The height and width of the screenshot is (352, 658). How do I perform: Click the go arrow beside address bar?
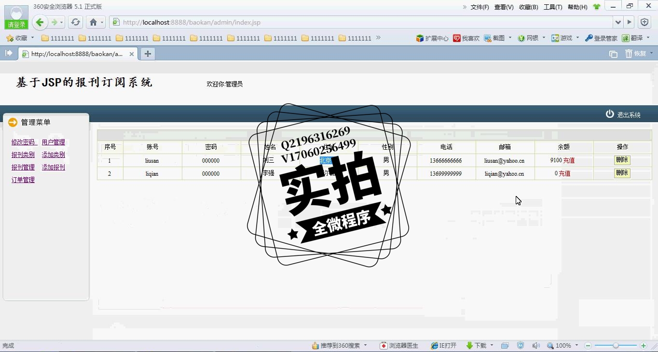pos(629,22)
